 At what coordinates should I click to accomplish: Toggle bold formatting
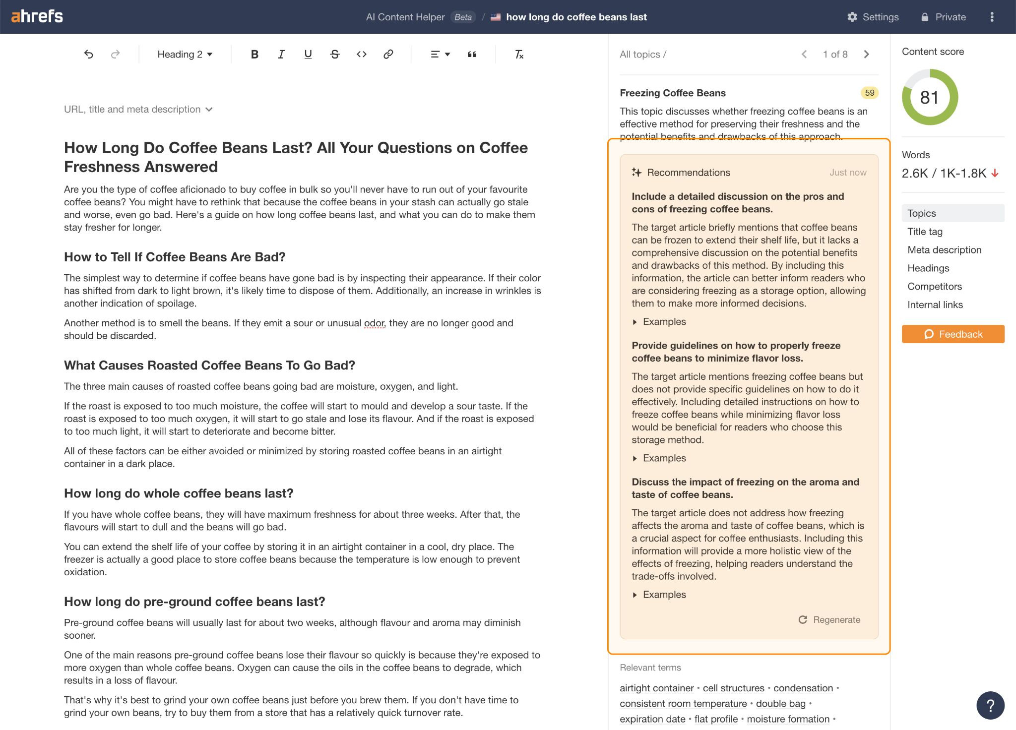[x=254, y=54]
